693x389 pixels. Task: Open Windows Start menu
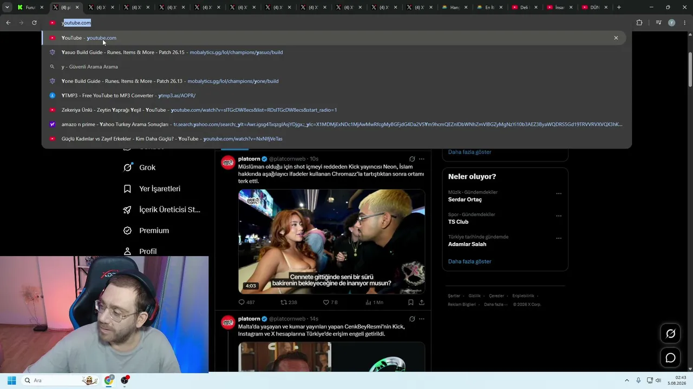11,380
